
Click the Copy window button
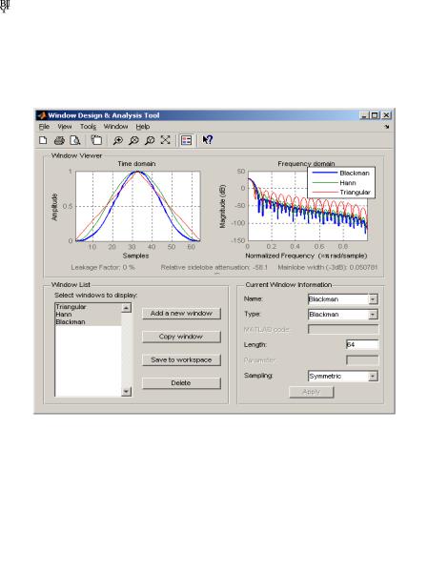(182, 337)
